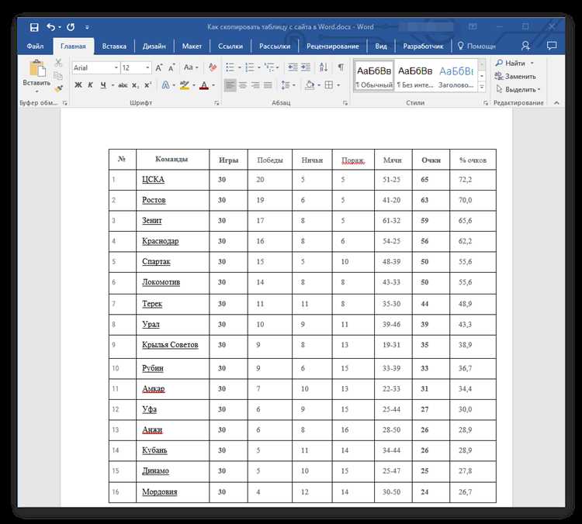
Task: Click the Заменить button
Action: click(x=515, y=77)
